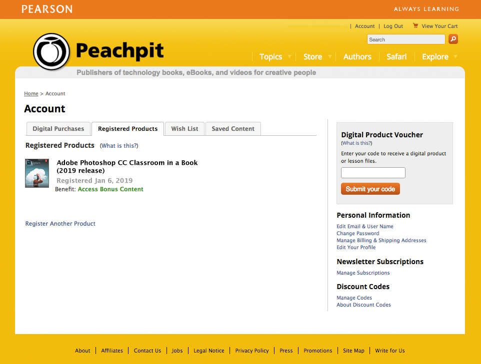Screen dimensions: 481x364
Task: Open the Store menu
Action: (x=312, y=57)
